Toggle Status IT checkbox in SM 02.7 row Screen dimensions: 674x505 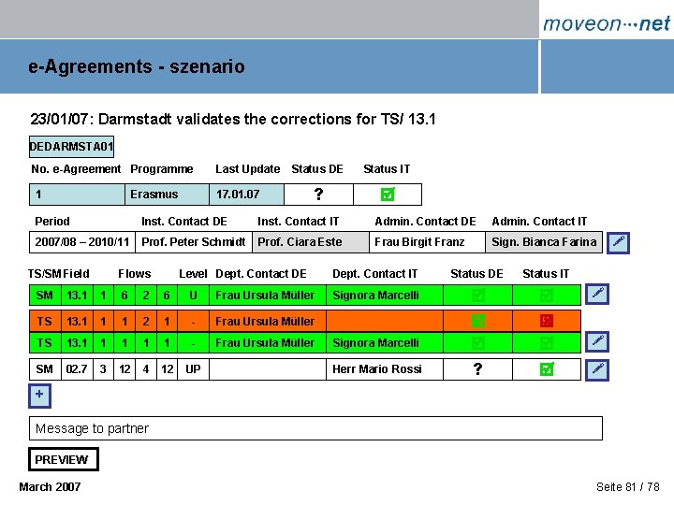(547, 368)
